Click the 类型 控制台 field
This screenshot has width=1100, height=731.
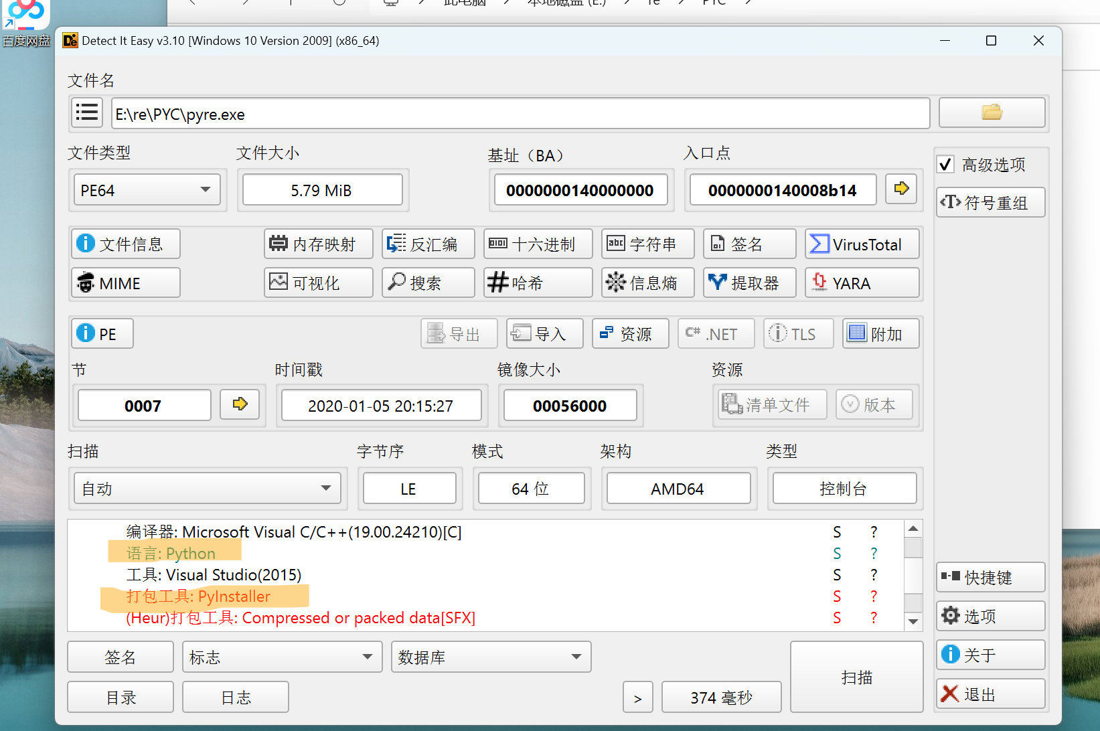pyautogui.click(x=844, y=488)
